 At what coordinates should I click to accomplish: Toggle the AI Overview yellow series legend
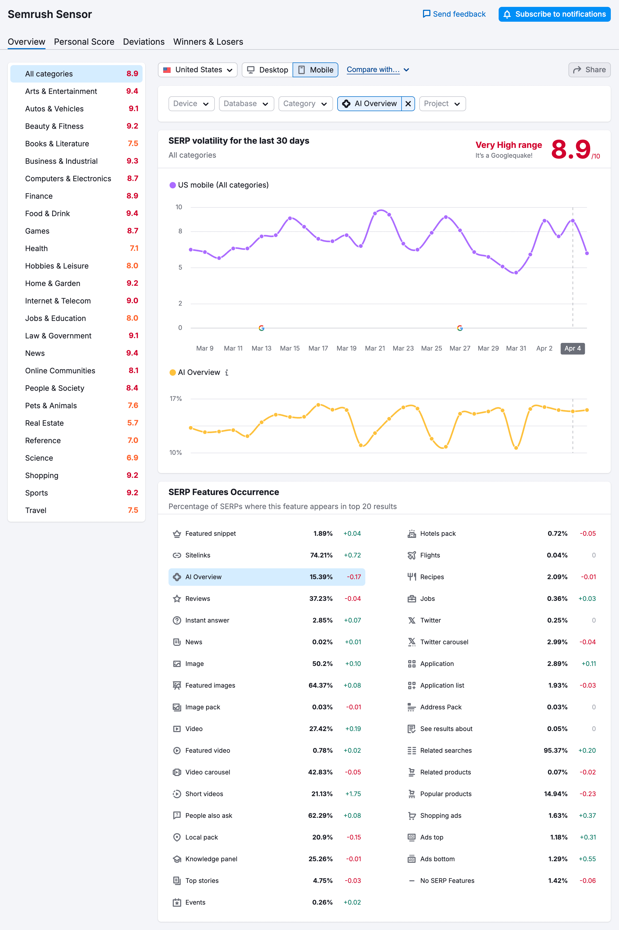(x=195, y=373)
